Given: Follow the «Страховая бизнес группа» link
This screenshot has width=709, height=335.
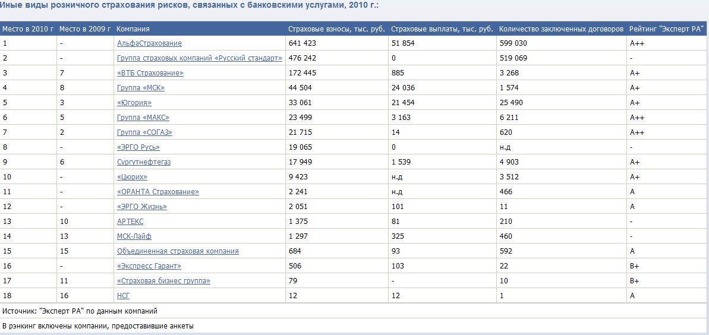Looking at the screenshot, I should click(163, 281).
